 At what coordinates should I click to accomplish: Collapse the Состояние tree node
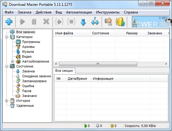6,66
